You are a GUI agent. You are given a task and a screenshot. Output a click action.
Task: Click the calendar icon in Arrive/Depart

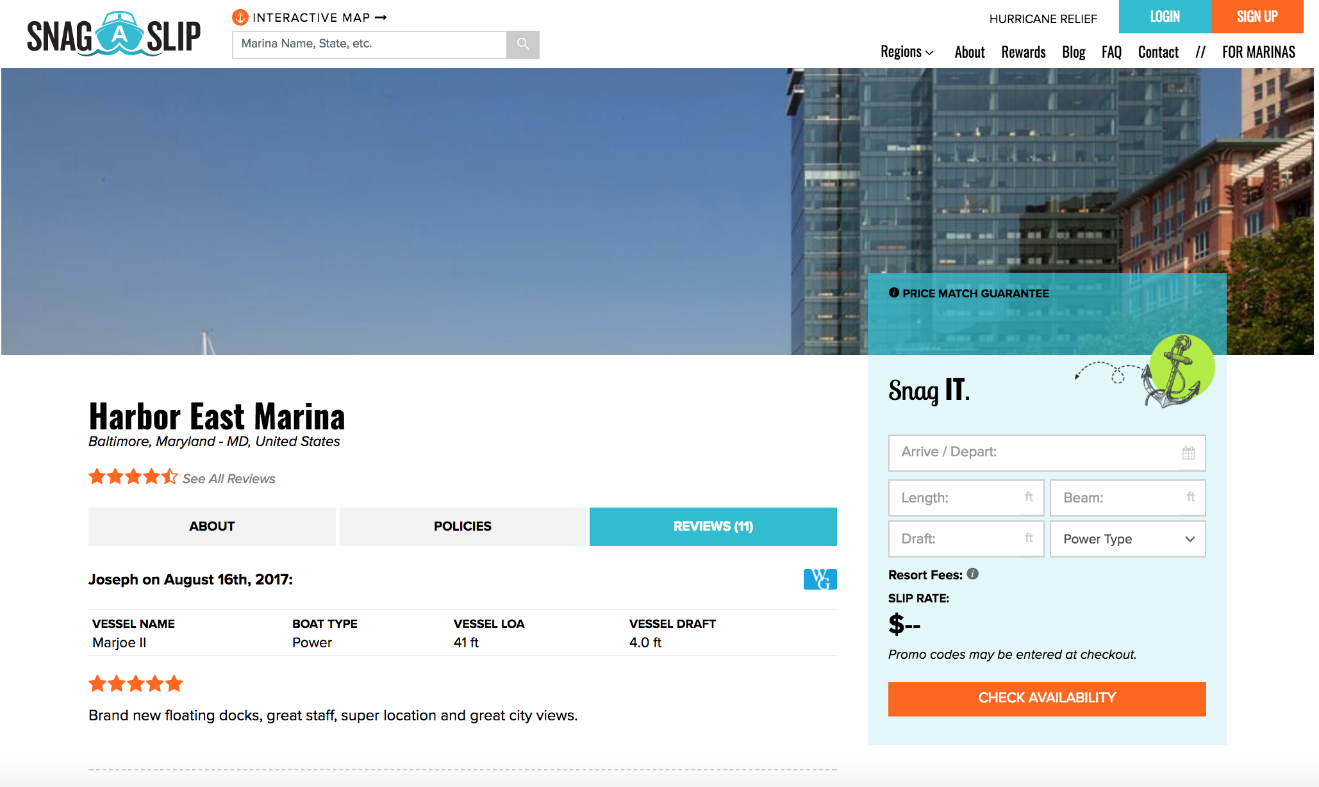pyautogui.click(x=1188, y=452)
